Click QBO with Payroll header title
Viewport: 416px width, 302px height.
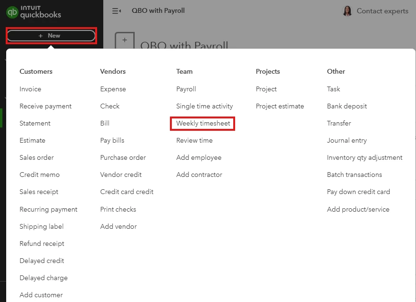[158, 10]
